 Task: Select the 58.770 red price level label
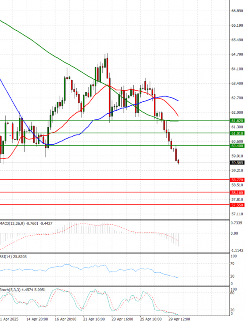click(237, 180)
